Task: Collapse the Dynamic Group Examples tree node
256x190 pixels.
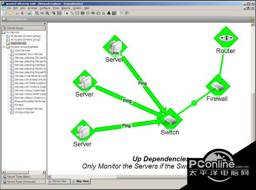Action: pyautogui.click(x=4, y=47)
